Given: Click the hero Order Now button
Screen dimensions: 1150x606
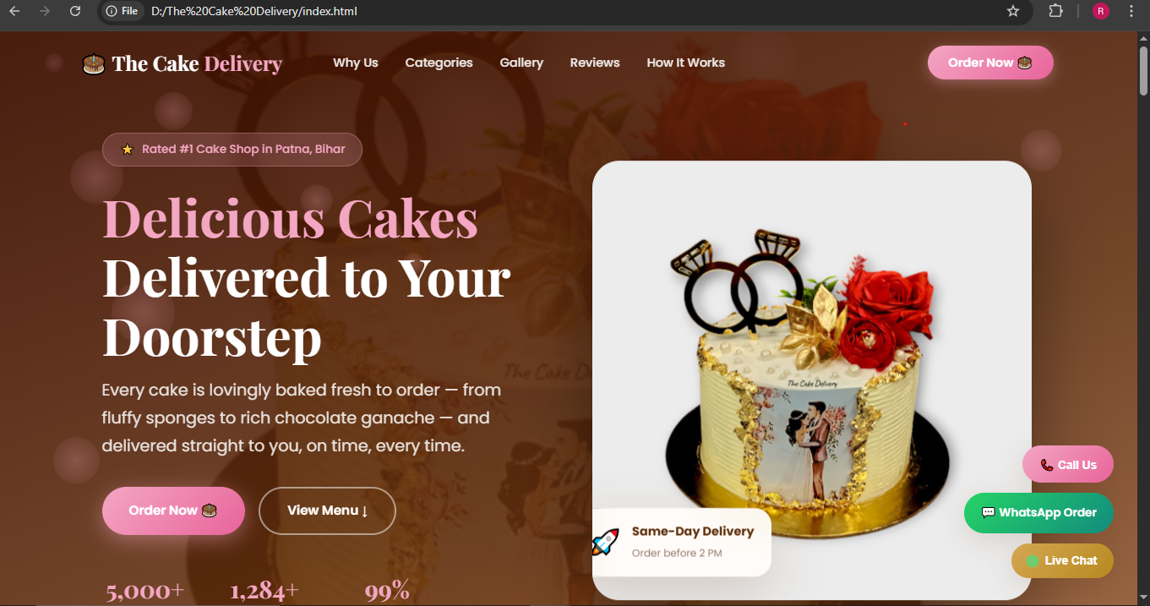Looking at the screenshot, I should [x=173, y=510].
